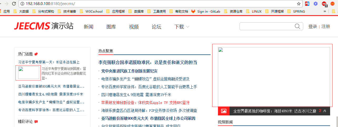
Task: Open the W3Cschool bookmark folder
Action: (x=91, y=11)
